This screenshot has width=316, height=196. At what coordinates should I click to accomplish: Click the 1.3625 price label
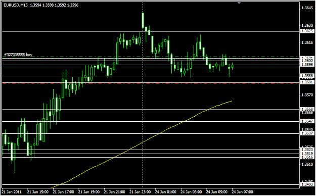[307, 31]
